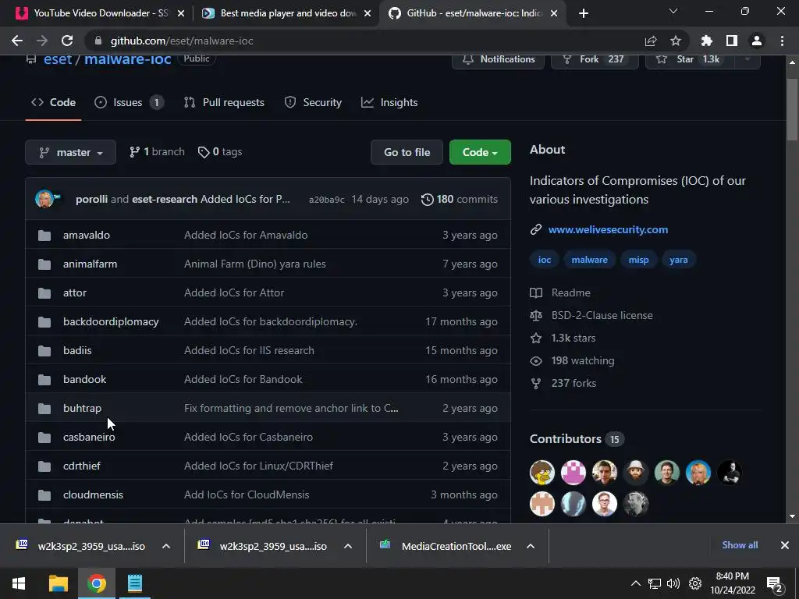The image size is (799, 599).
Task: Open the Chrome extensions puzzle icon
Action: tap(707, 41)
